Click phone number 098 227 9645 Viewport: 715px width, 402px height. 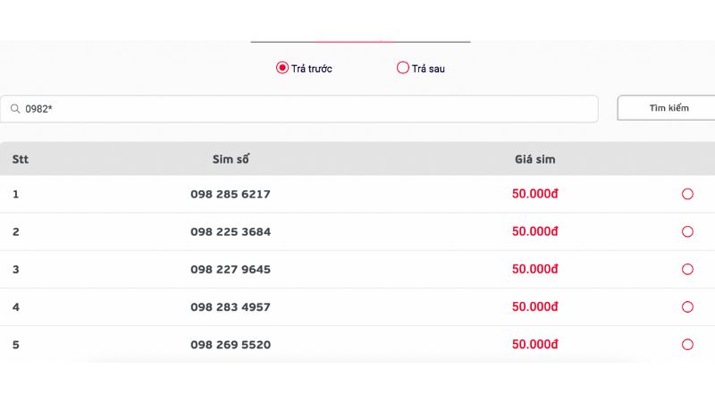tap(231, 269)
